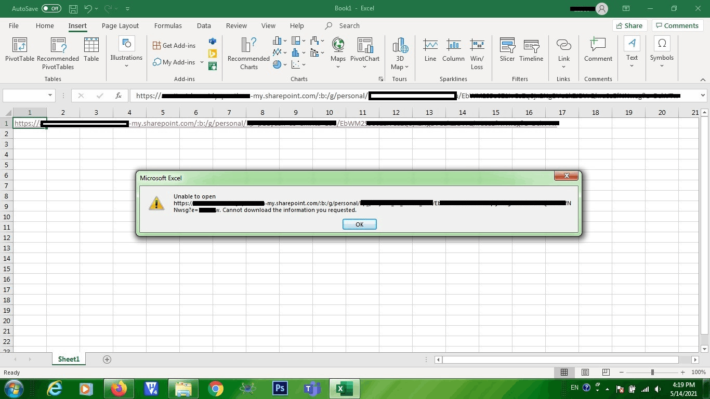Switch to the Data tab

204,25
